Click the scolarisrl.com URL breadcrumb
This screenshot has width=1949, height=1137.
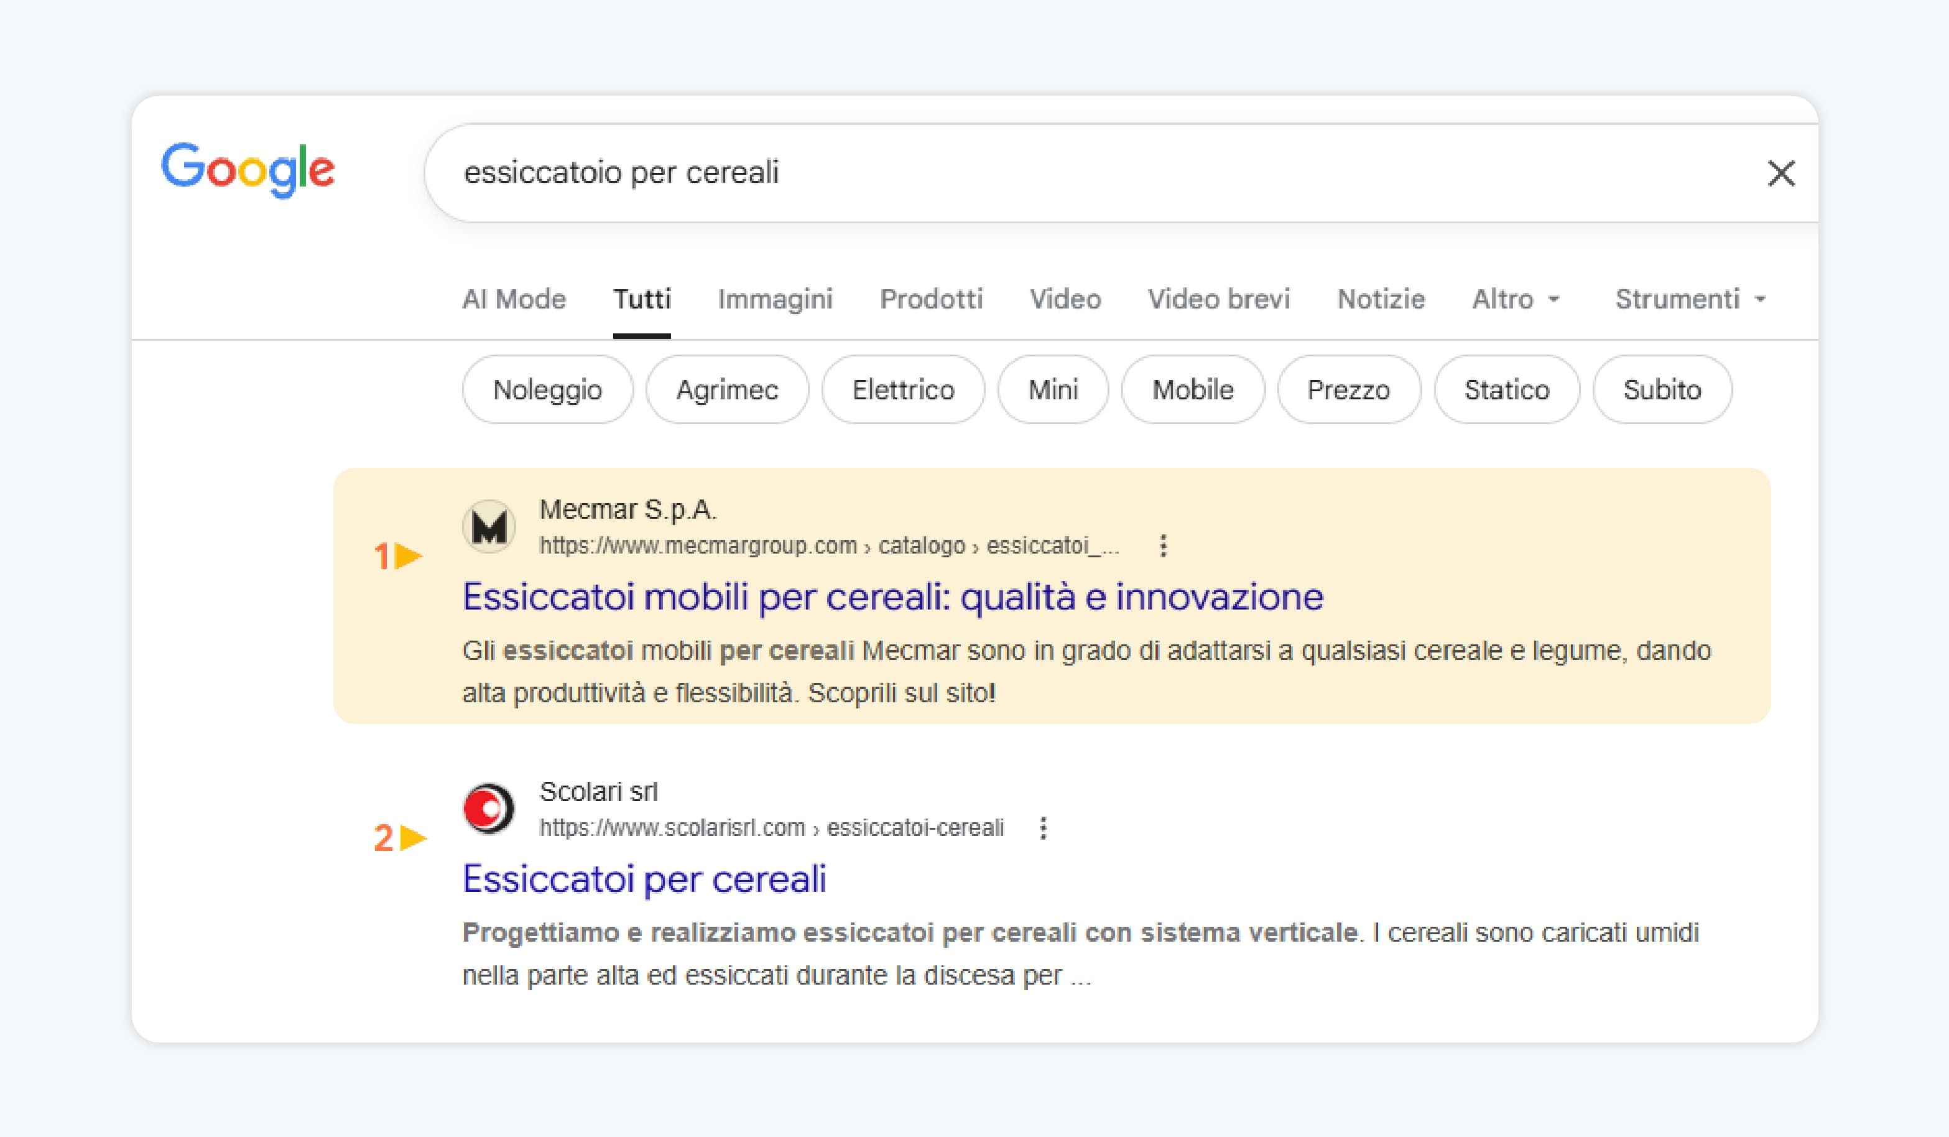tap(771, 828)
